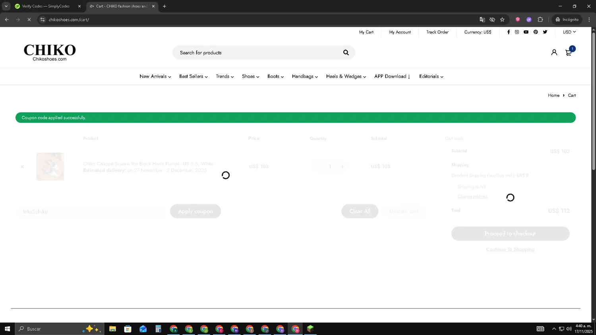Visit CHIKO Pinterest page icon

point(536,32)
